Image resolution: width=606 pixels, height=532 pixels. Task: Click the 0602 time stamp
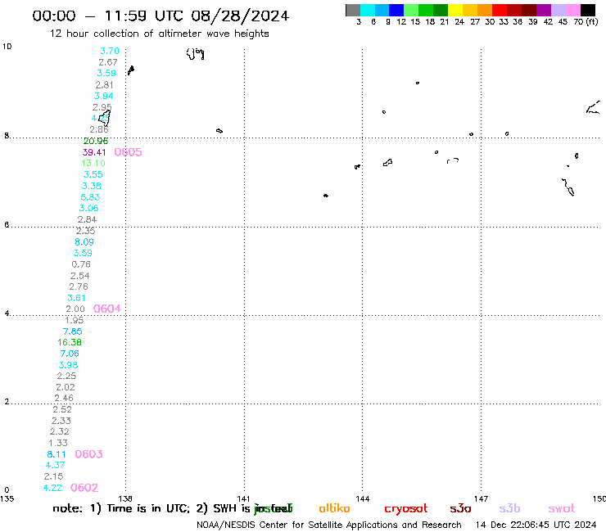point(84,488)
